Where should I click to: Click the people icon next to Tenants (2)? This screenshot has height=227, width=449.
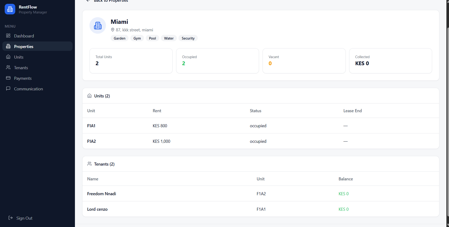90,164
